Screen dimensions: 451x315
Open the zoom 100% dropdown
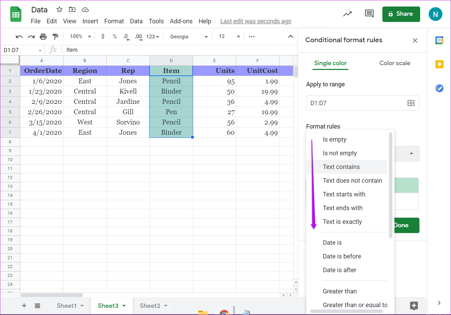[x=81, y=36]
